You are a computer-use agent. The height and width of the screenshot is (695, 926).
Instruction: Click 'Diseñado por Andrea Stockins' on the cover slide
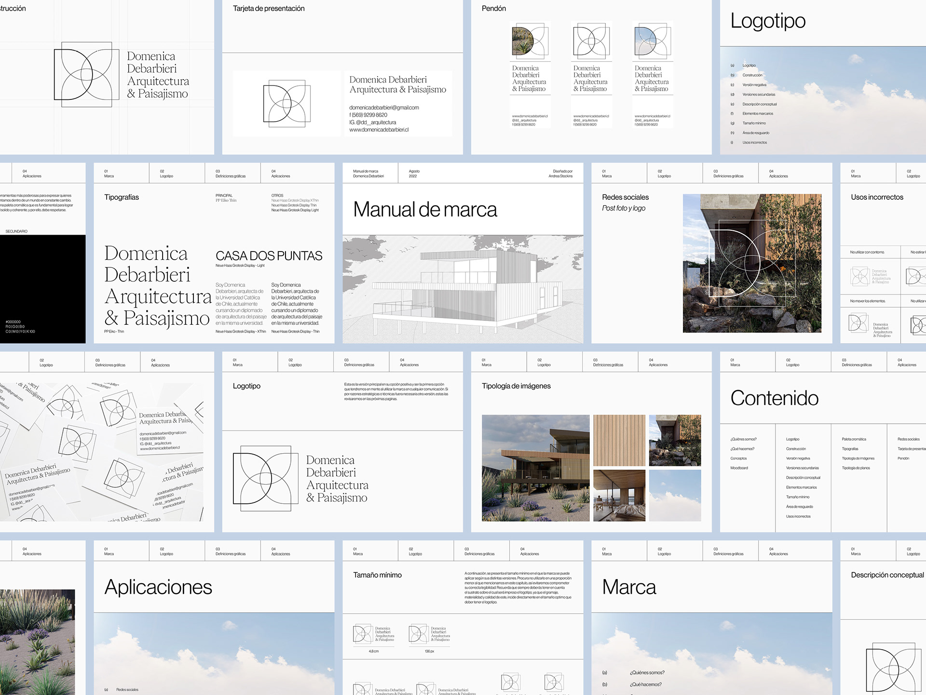click(x=560, y=174)
